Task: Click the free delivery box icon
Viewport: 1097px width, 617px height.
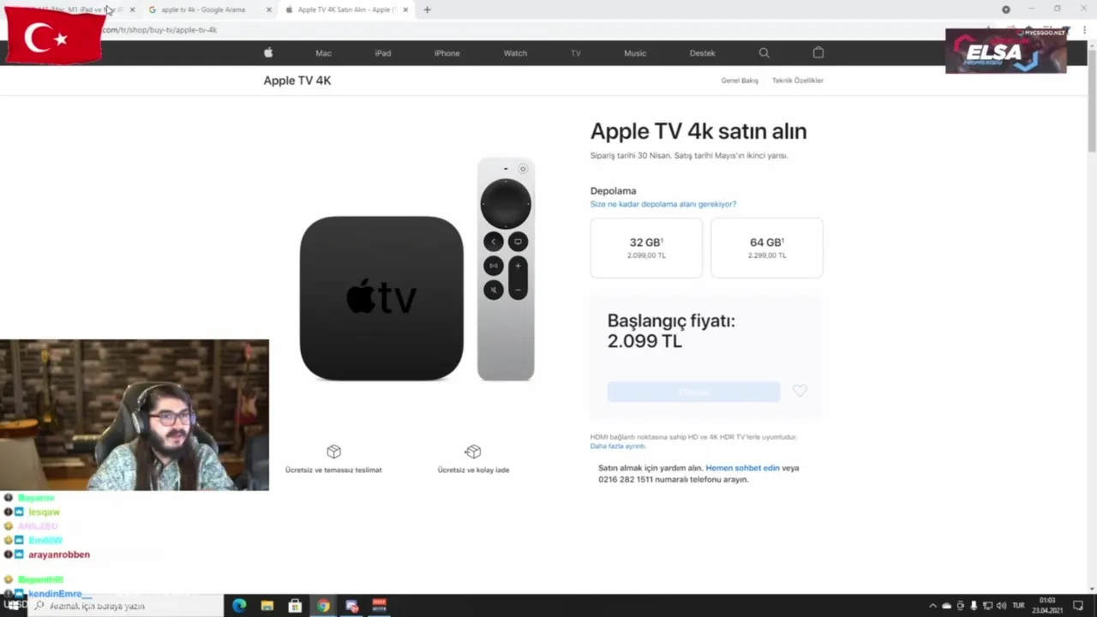Action: pyautogui.click(x=333, y=452)
